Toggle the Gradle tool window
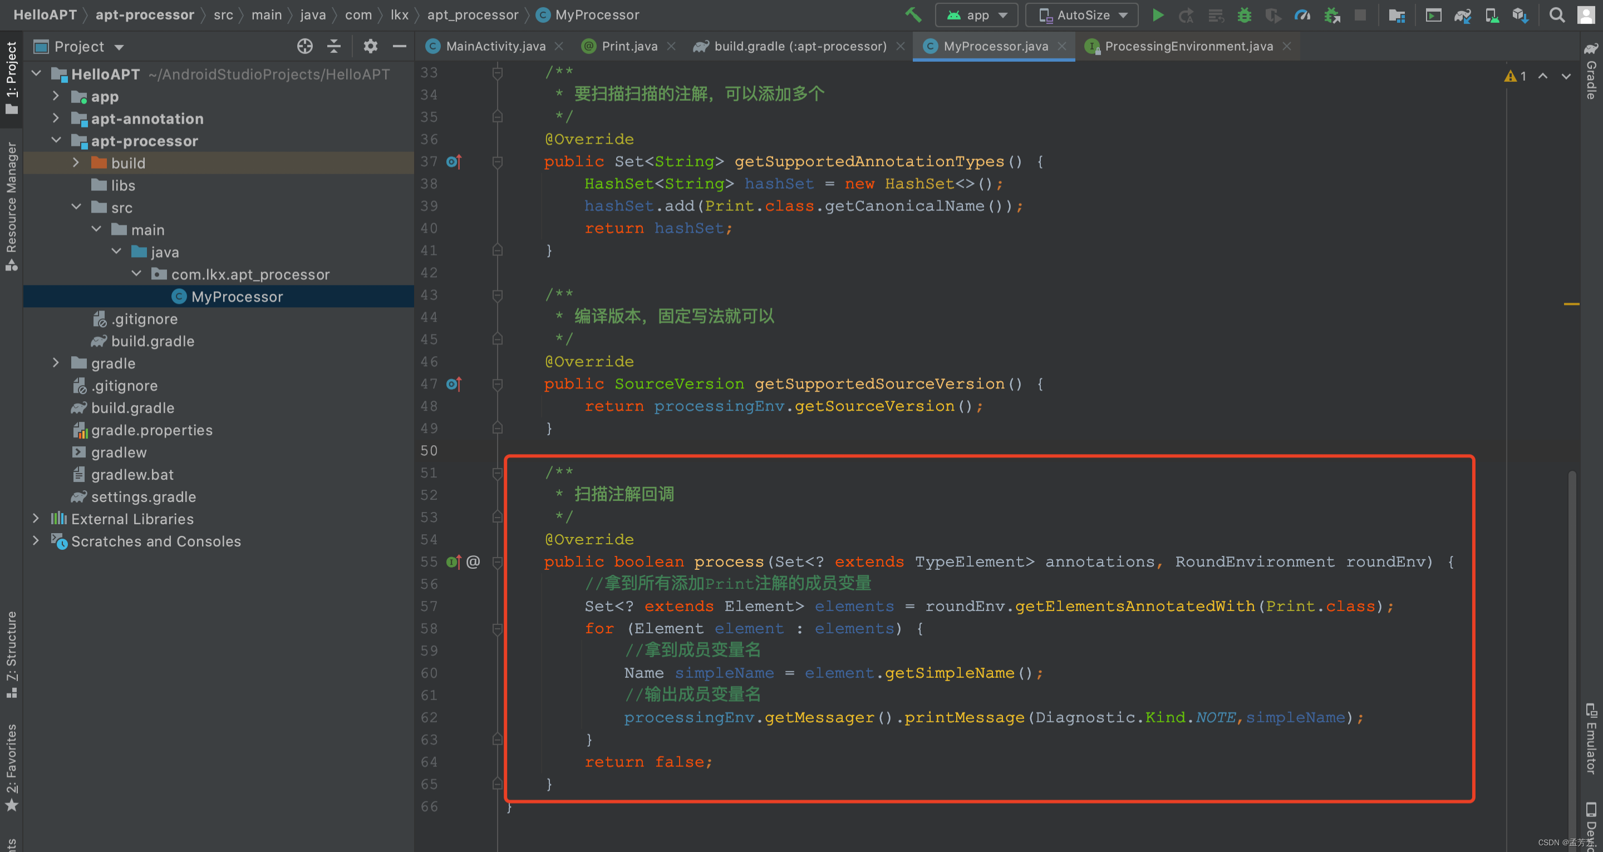1603x852 pixels. tap(1591, 71)
